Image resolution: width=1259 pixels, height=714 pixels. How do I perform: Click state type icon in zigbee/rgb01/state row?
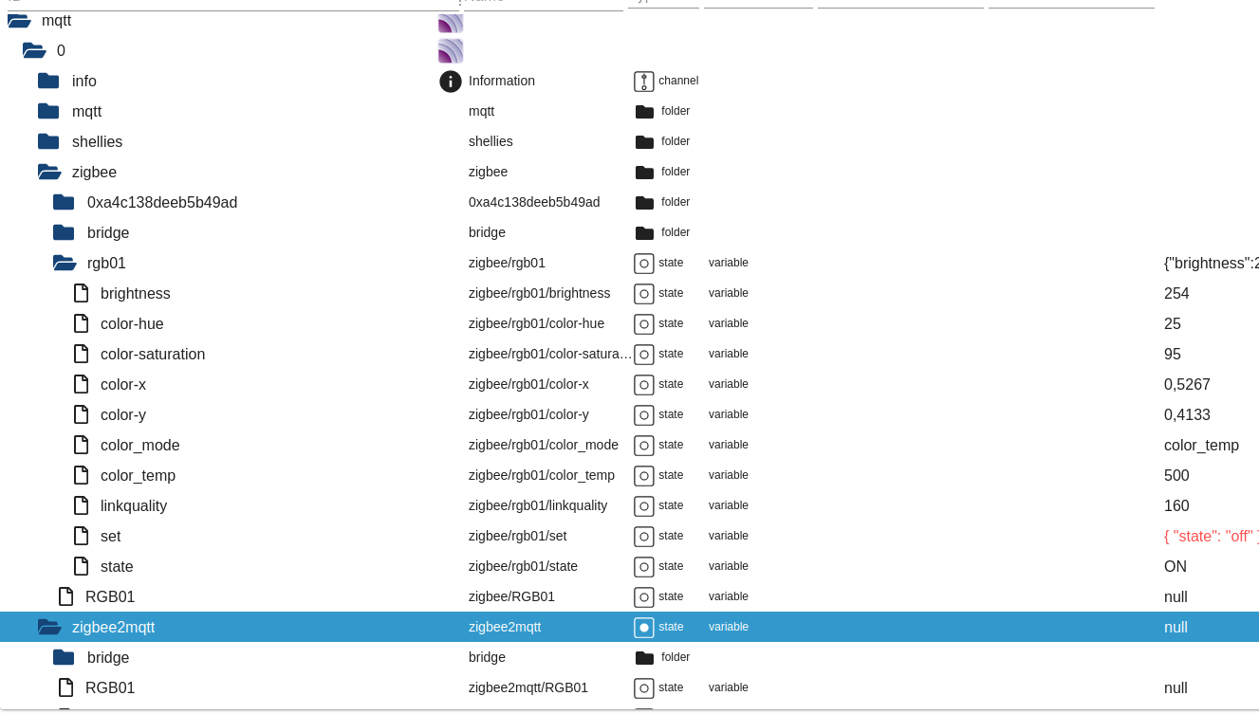pyautogui.click(x=644, y=566)
